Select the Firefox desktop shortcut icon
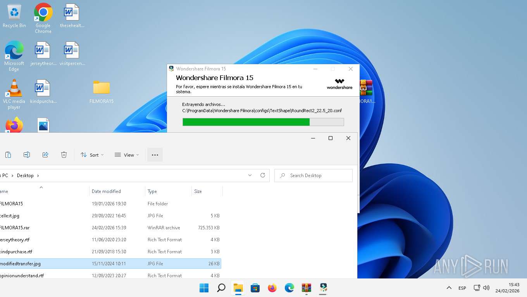Image resolution: width=527 pixels, height=297 pixels. (14, 125)
